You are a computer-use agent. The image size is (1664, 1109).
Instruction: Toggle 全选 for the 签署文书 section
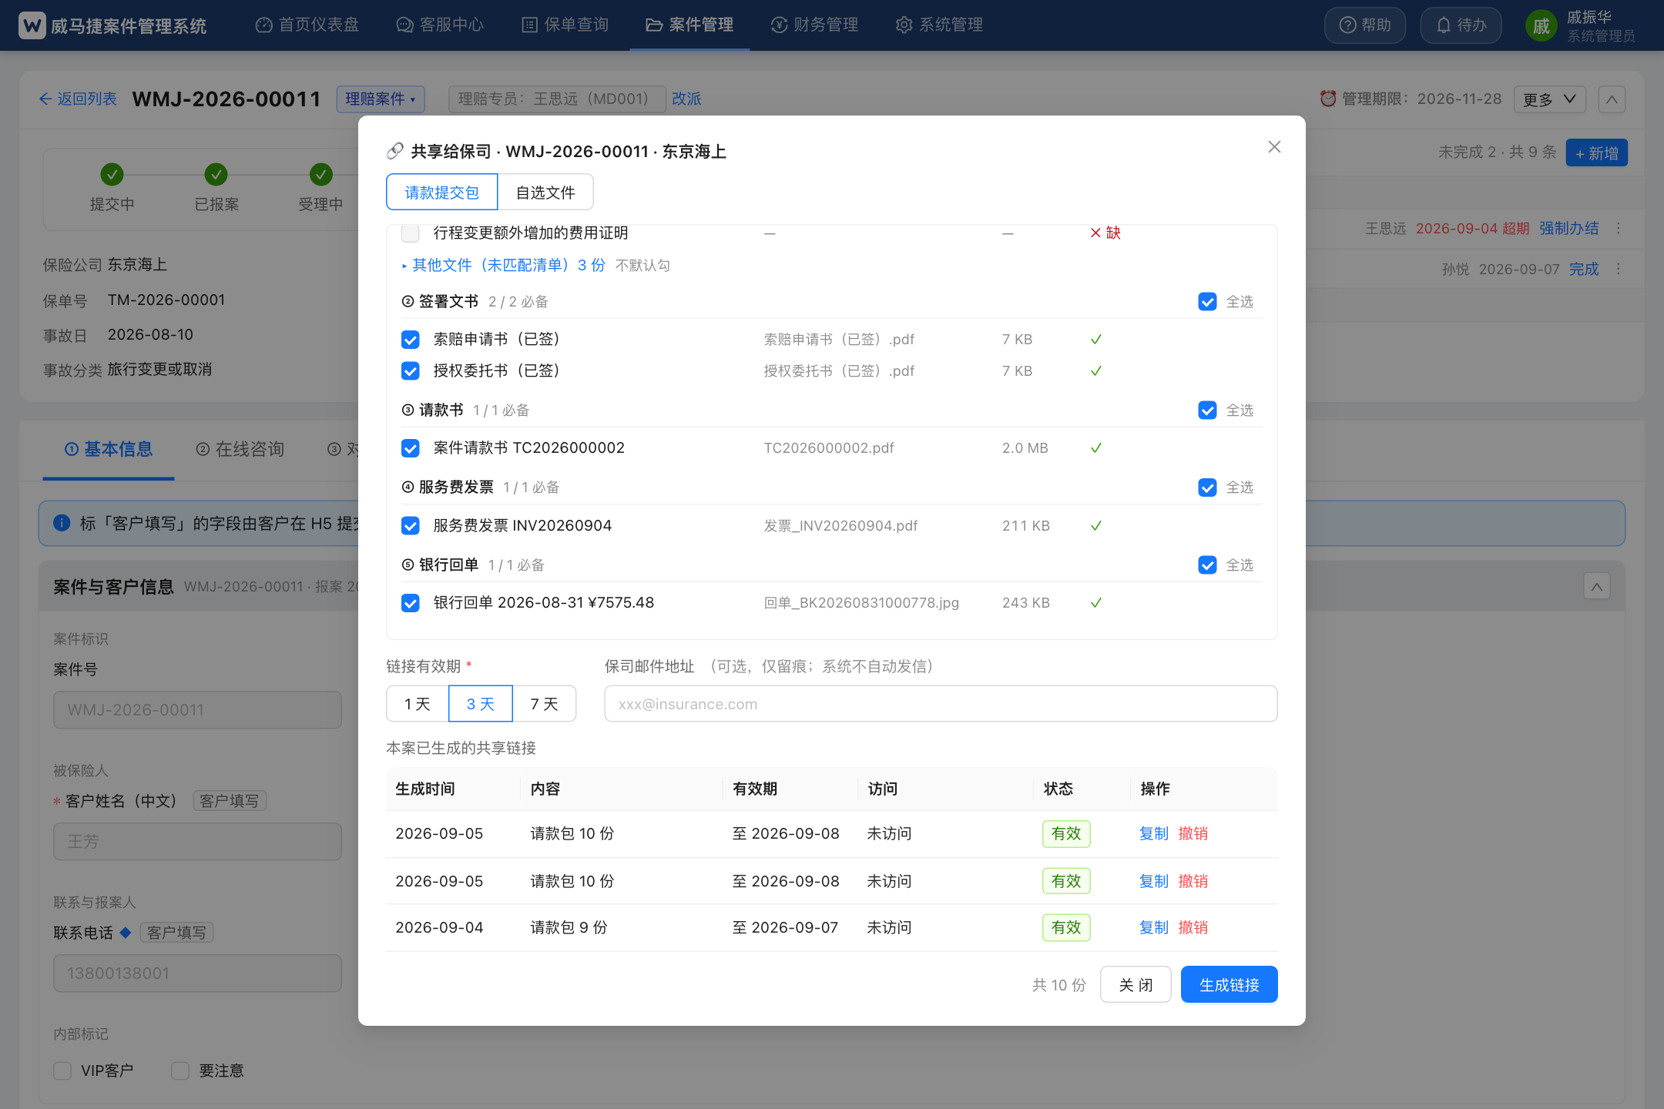(x=1207, y=301)
